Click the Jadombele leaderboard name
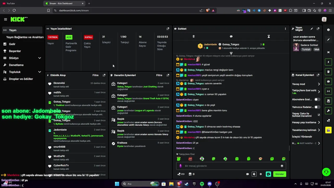 point(210,44)
